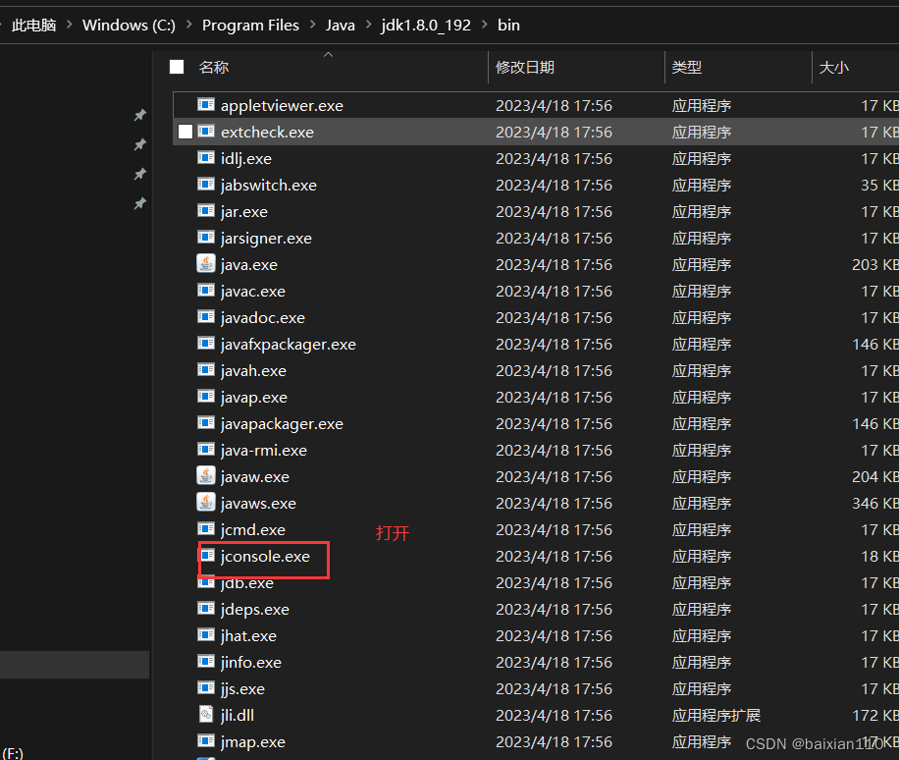
Task: Click the java-rmi.exe file icon
Action: coord(206,449)
